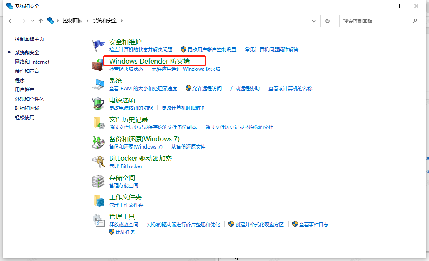Click 允许远程访问 link

point(207,89)
